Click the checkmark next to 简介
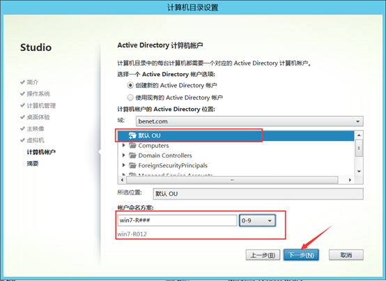 tap(23, 82)
